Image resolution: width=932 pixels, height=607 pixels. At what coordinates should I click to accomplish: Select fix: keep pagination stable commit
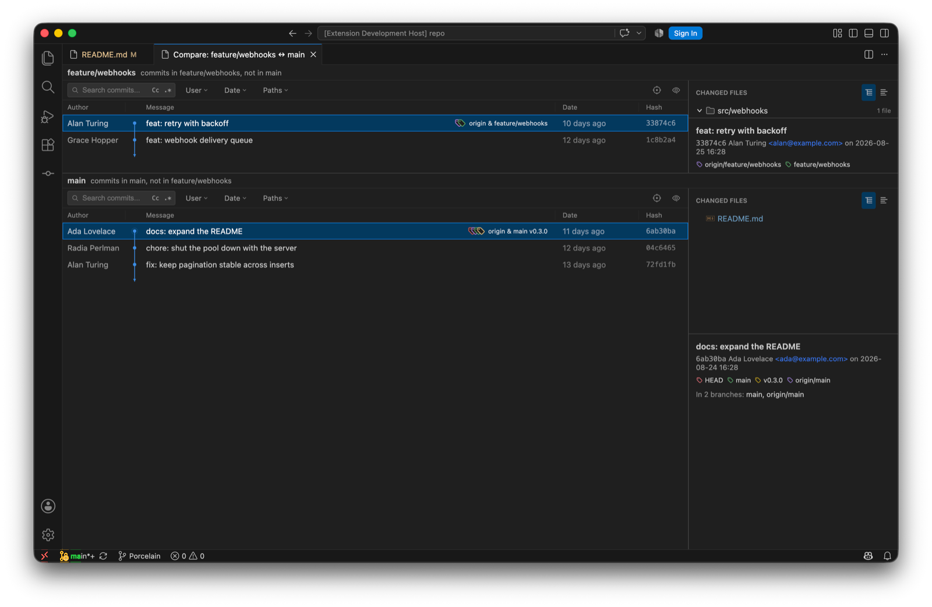point(375,265)
